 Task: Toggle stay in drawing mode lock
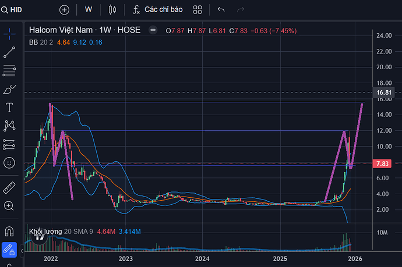[x=9, y=250]
